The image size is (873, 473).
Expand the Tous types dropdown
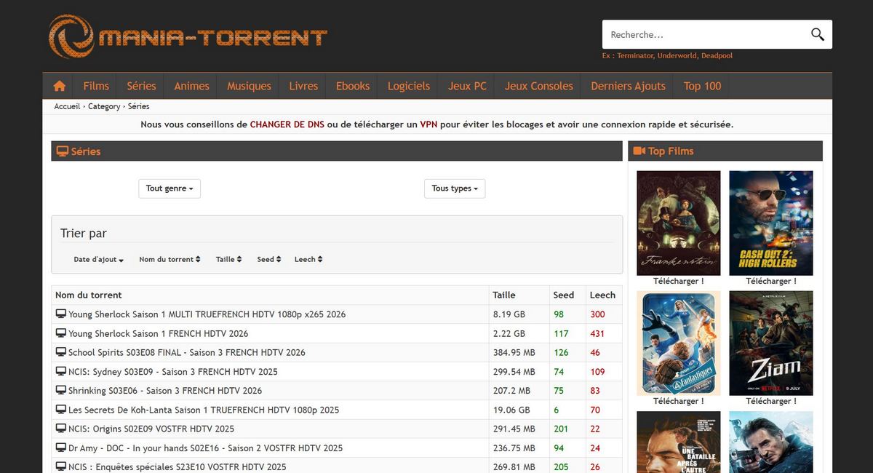coord(455,188)
